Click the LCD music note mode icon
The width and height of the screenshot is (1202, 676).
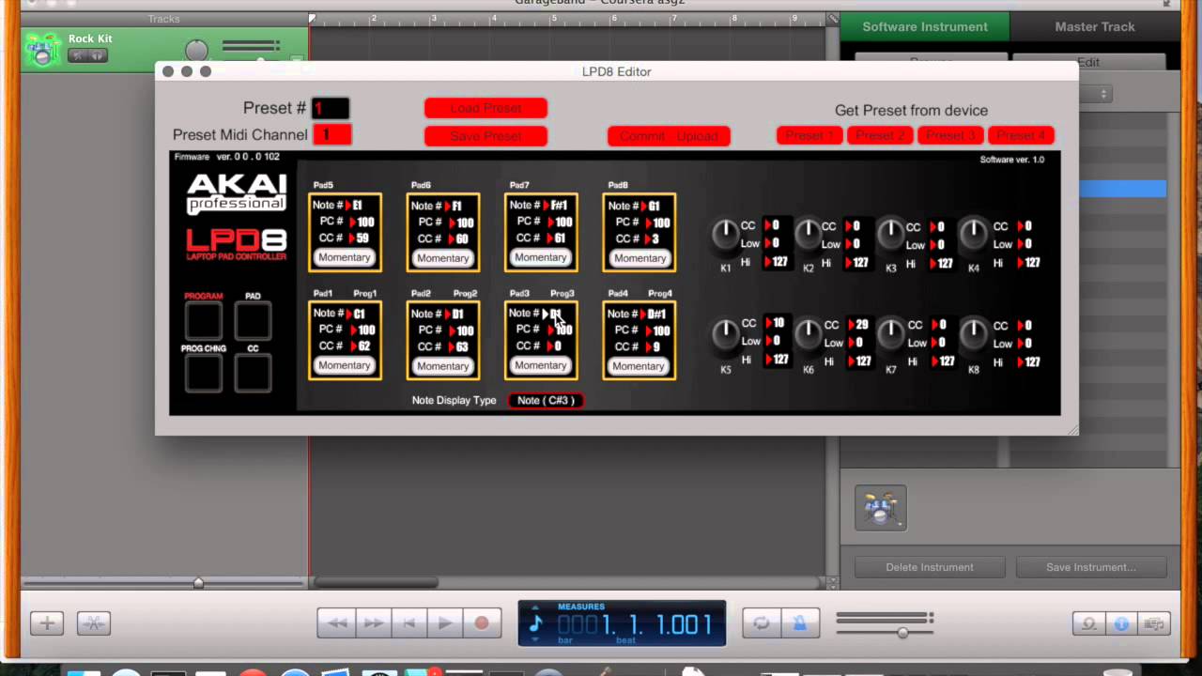[x=536, y=623]
